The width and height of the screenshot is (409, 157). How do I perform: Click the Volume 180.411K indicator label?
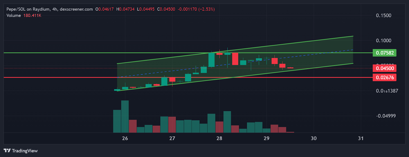click(x=24, y=16)
